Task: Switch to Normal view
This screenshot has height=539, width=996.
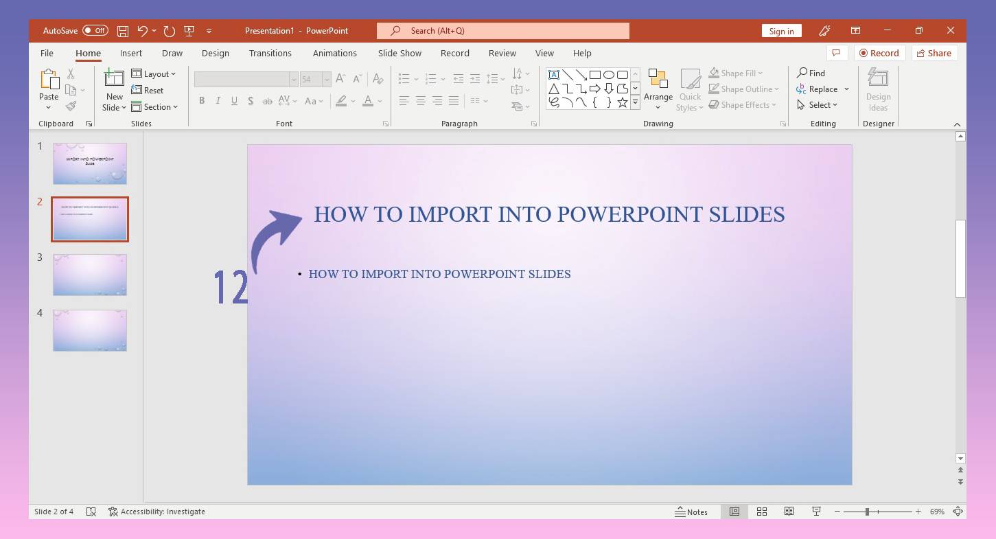Action: (x=734, y=512)
